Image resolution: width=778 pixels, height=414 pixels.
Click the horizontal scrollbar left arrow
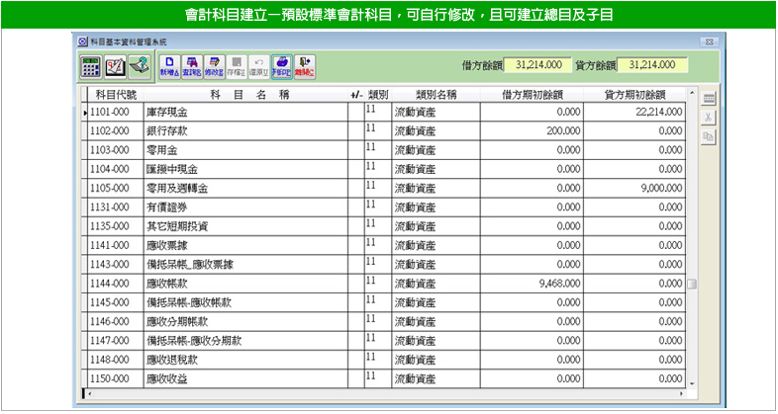(x=88, y=393)
